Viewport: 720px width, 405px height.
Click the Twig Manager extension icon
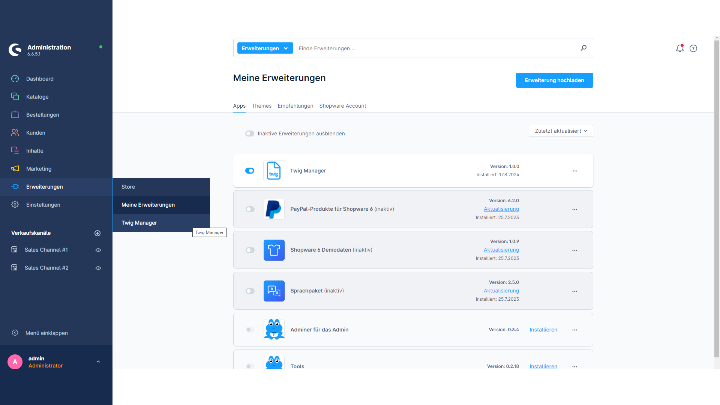point(274,171)
